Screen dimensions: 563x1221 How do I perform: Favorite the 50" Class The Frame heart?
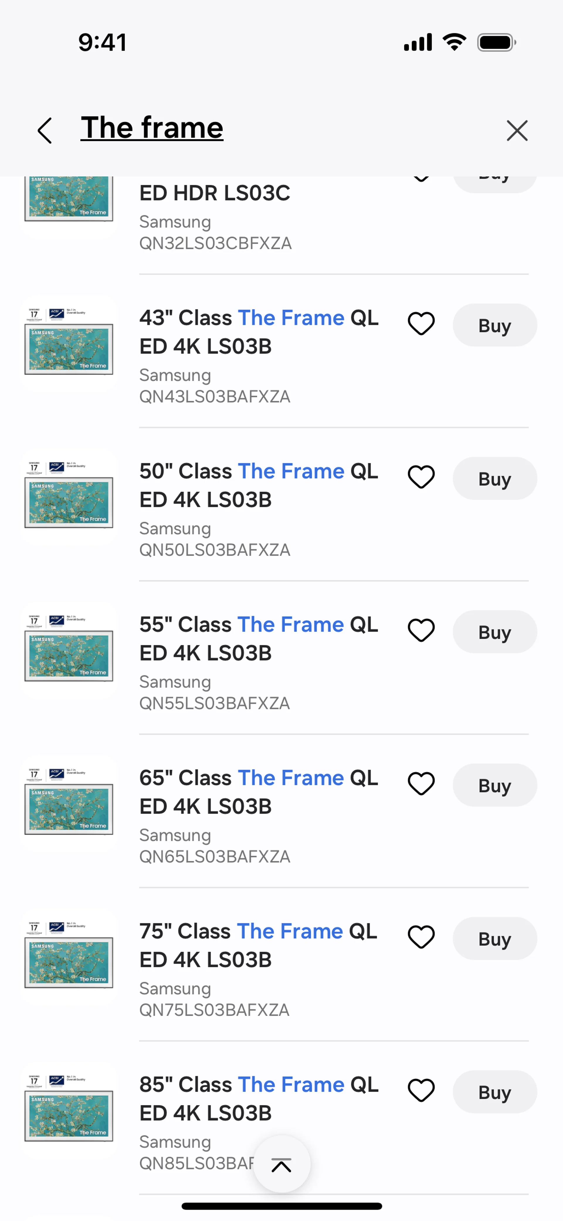pyautogui.click(x=421, y=477)
